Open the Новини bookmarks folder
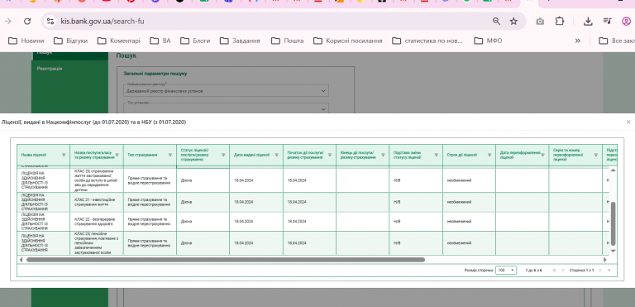The width and height of the screenshot is (635, 307). 26,41
